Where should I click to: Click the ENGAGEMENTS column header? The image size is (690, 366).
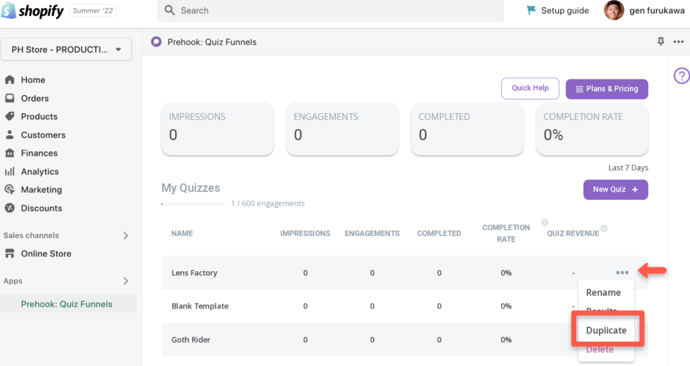372,233
